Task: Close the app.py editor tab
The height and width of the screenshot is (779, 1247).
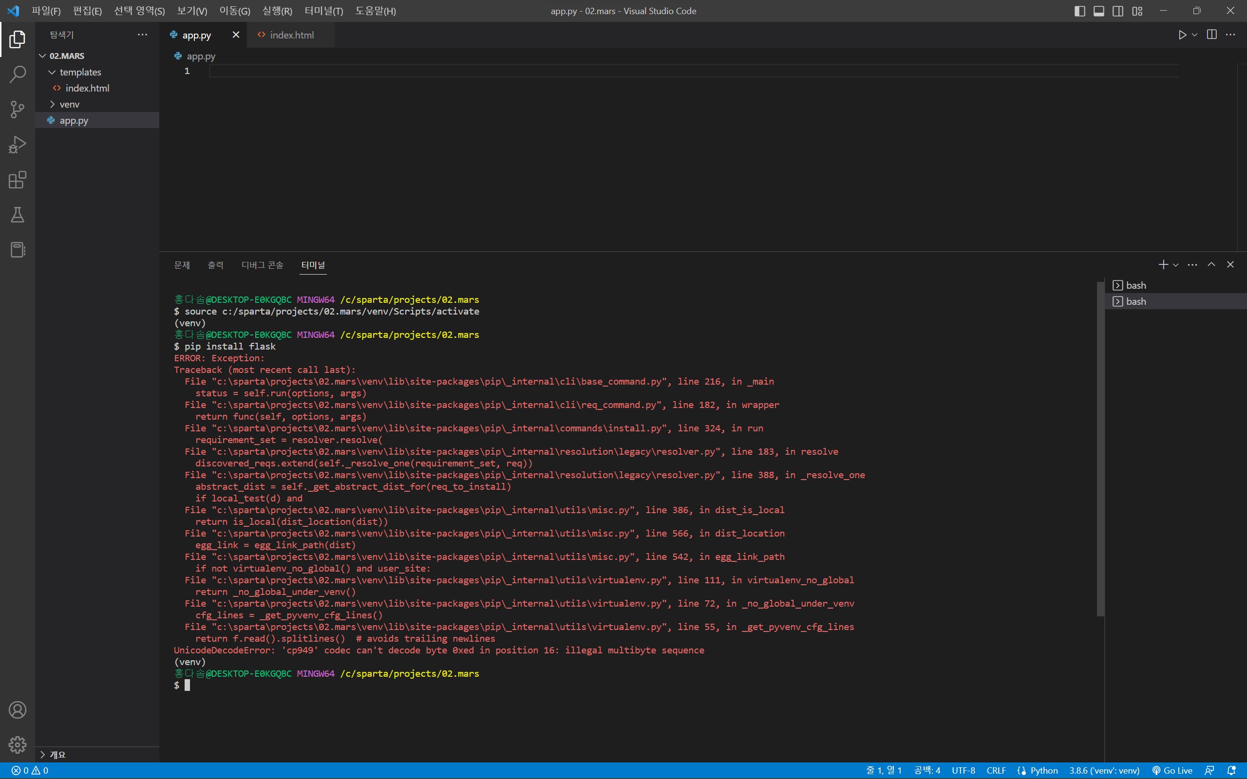Action: 236,35
